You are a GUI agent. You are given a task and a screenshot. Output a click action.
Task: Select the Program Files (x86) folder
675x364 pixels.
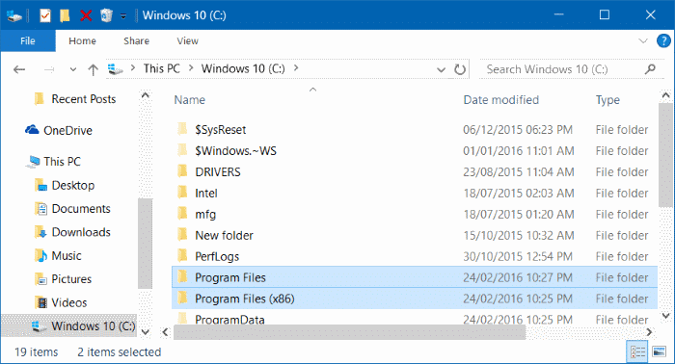pyautogui.click(x=415, y=299)
